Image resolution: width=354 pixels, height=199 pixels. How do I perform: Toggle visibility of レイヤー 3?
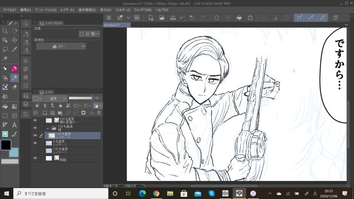pos(35,135)
